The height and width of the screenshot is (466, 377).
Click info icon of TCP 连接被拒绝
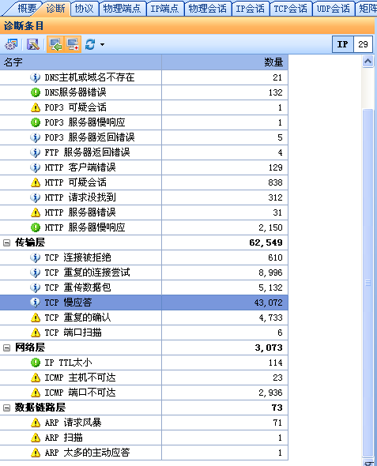pos(36,257)
